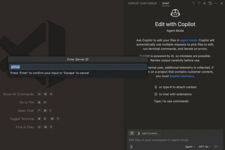225x150 pixels.
Task: Send the chat message arrow
Action: coord(216,147)
